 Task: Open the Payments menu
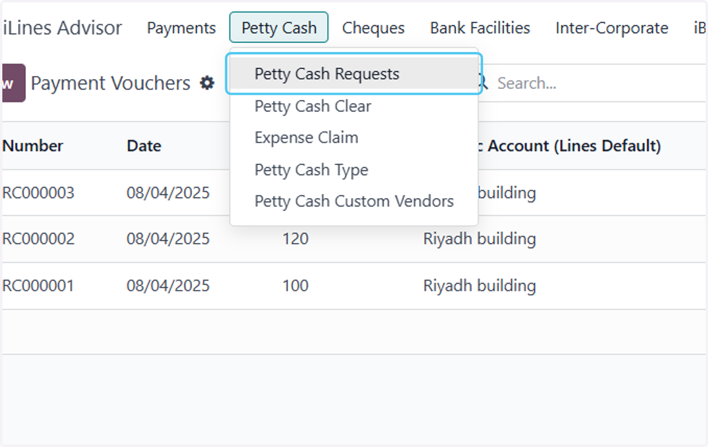(182, 28)
